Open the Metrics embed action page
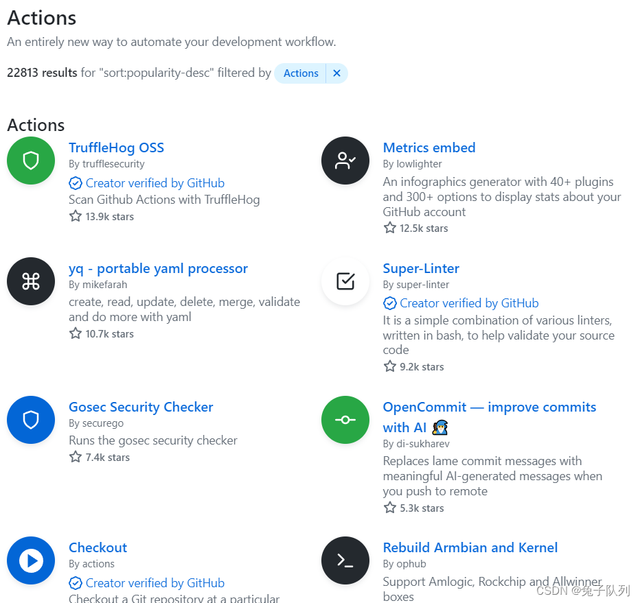640x603 pixels. [429, 147]
